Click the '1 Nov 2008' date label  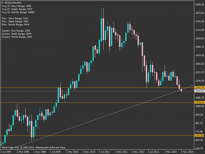pyautogui.click(x=40, y=152)
